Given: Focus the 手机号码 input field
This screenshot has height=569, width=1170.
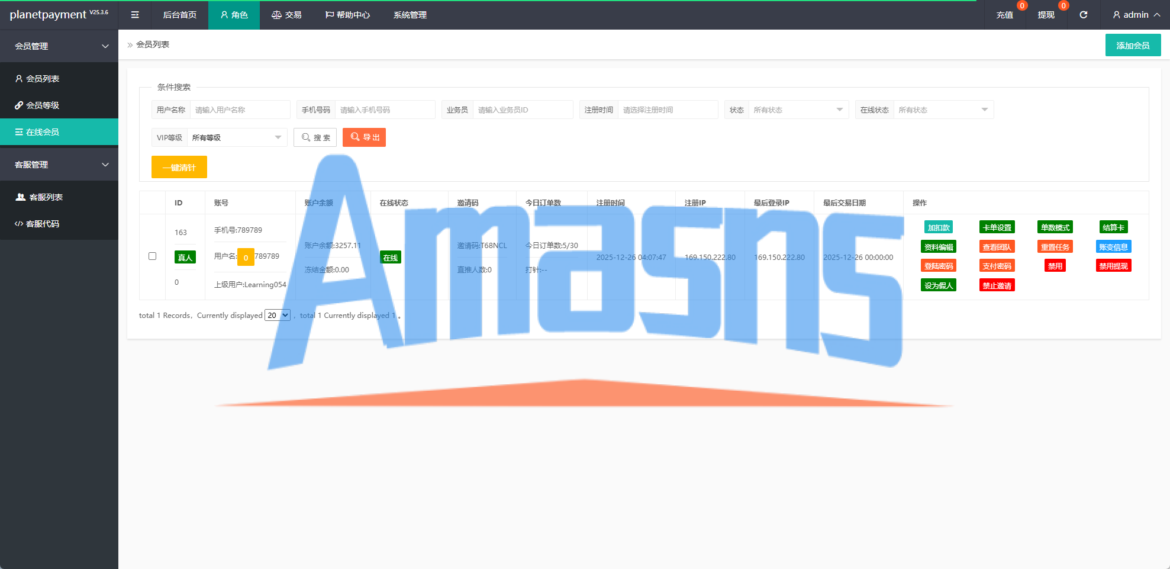Looking at the screenshot, I should tap(385, 110).
